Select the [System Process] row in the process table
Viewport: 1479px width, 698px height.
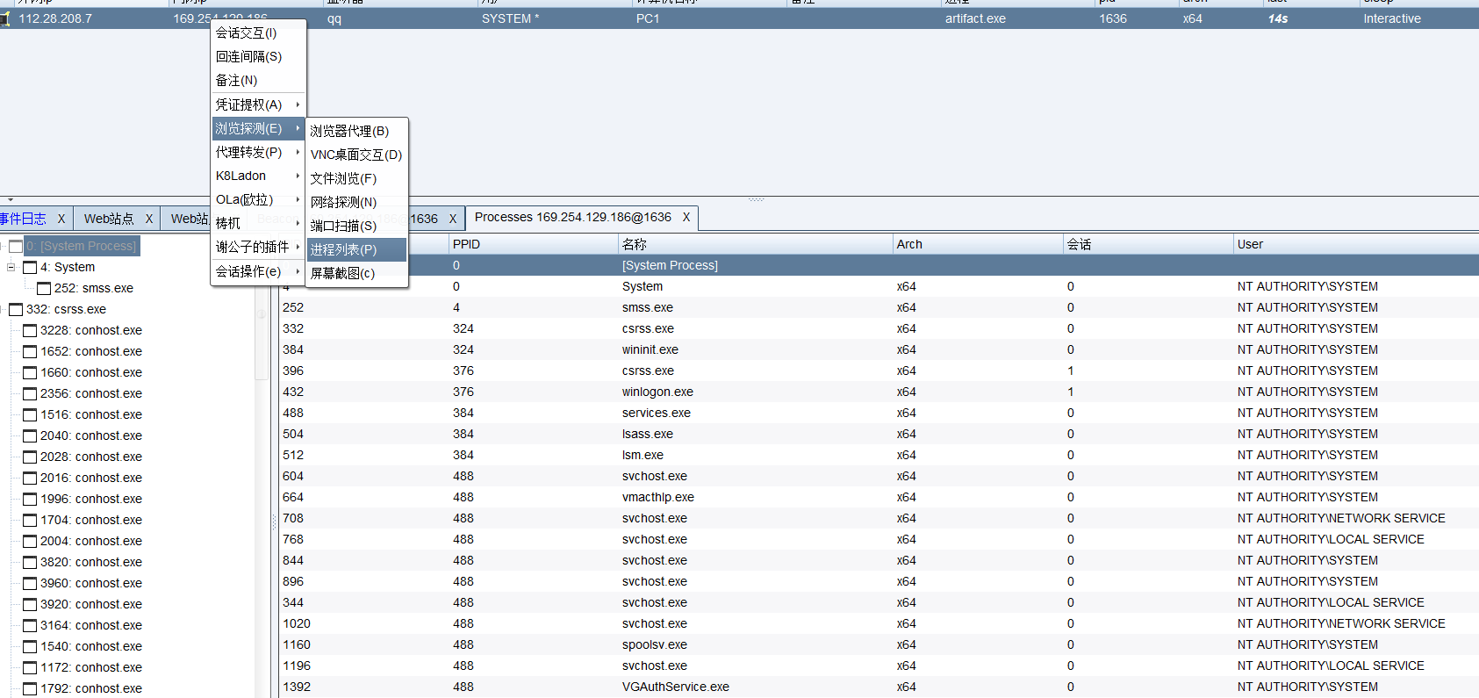[880, 265]
